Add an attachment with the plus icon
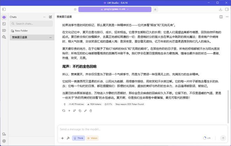Image resolution: width=231 pixels, height=146 pixels. 62,138
